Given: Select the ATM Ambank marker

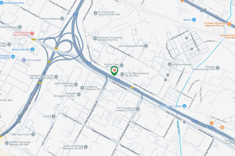Looking at the screenshot, I should pos(24,60).
